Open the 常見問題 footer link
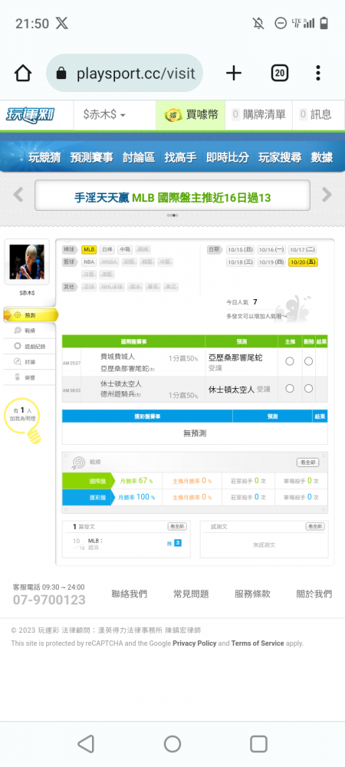The image size is (345, 767). [191, 594]
